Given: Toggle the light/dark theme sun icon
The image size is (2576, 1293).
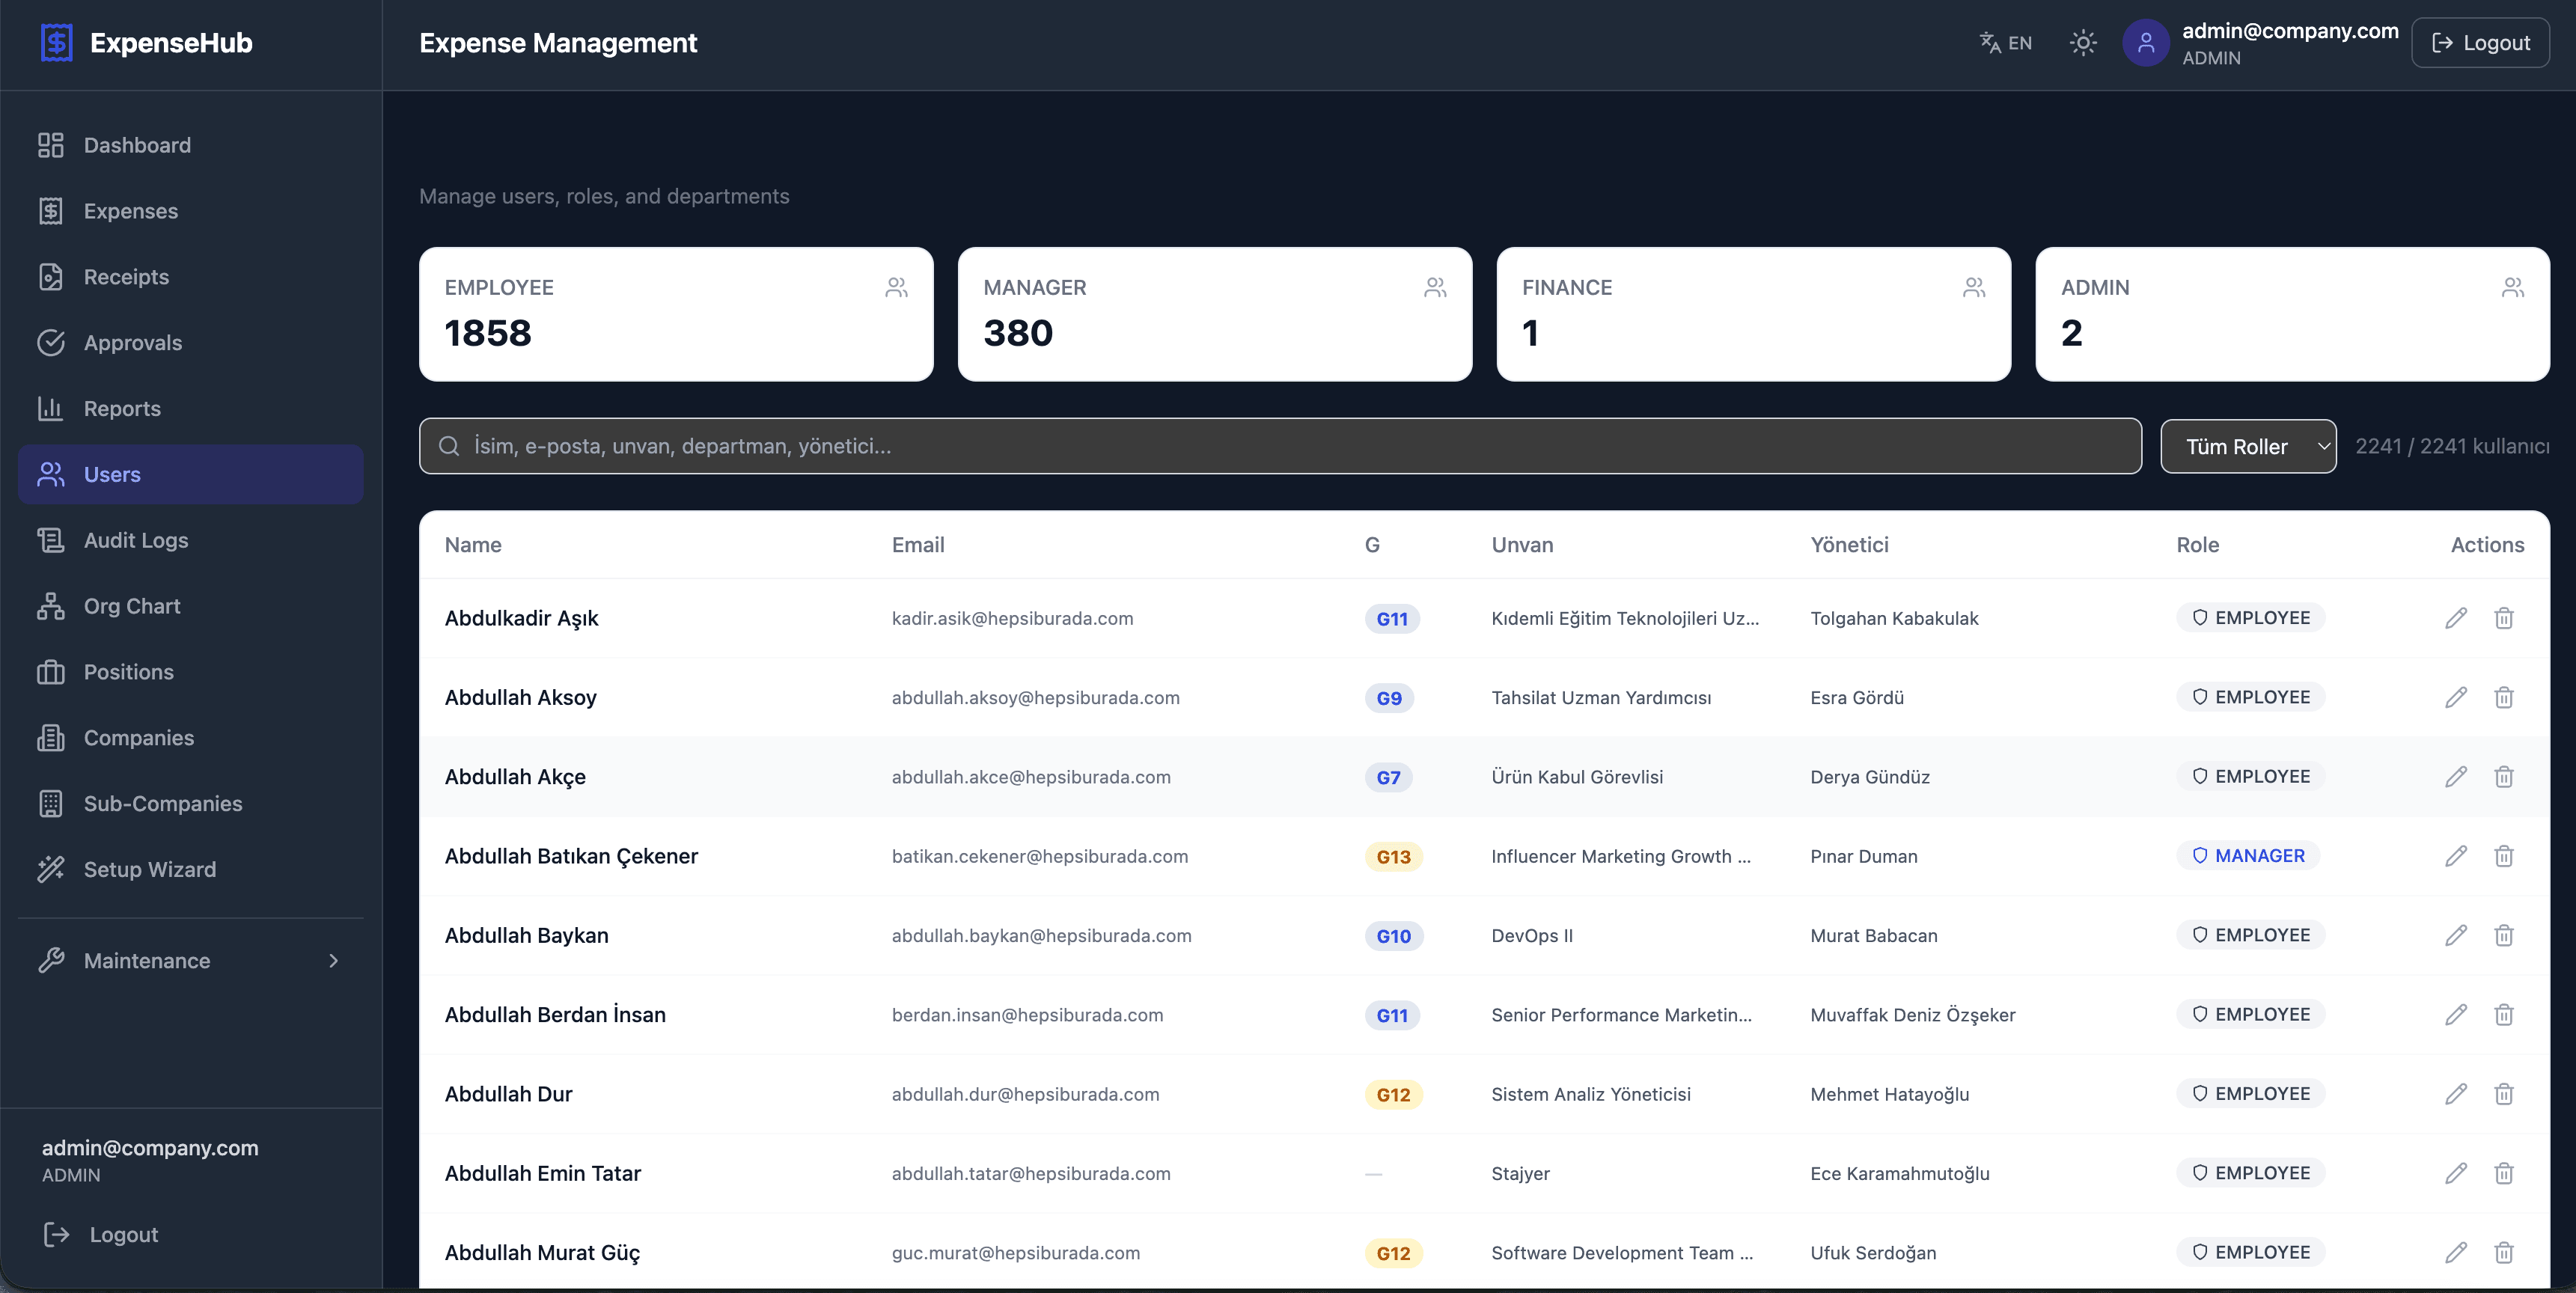Looking at the screenshot, I should pos(2083,43).
